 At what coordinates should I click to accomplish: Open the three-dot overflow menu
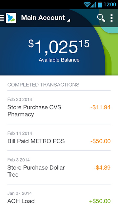[111, 18]
